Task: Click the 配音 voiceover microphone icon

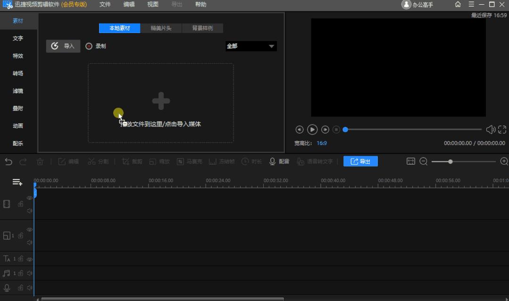Action: 272,161
